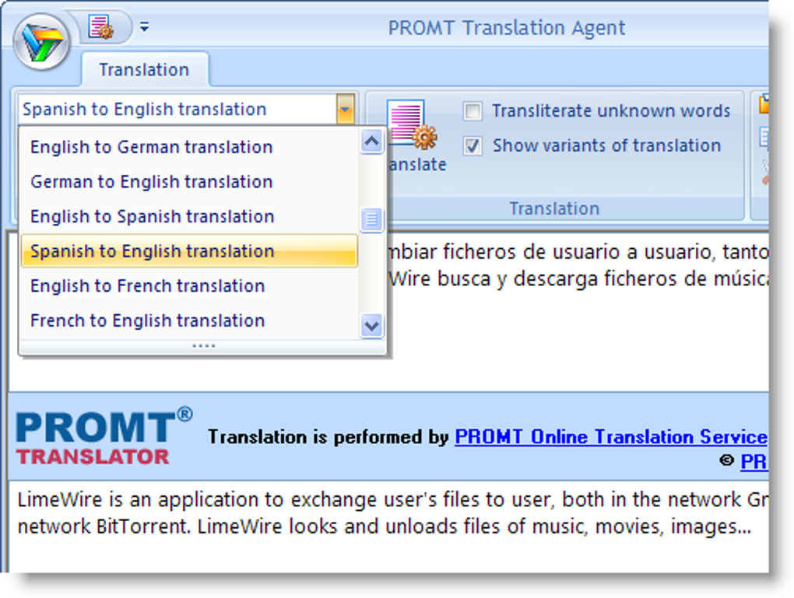Screen dimensions: 794x598
Task: Open the PROMT application orb menu
Action: [41, 42]
